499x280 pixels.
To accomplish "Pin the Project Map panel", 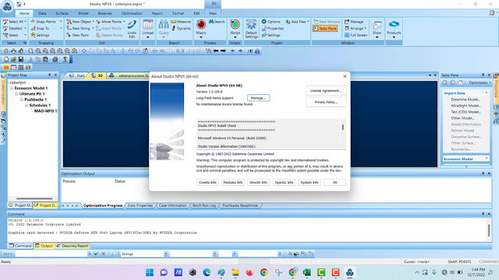I will [49, 75].
